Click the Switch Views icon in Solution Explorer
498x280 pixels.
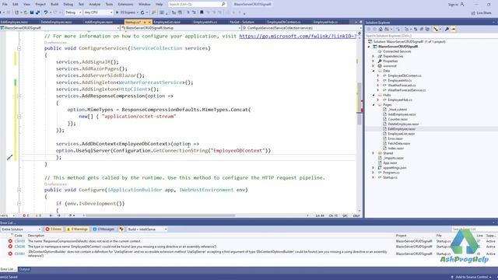(x=387, y=30)
